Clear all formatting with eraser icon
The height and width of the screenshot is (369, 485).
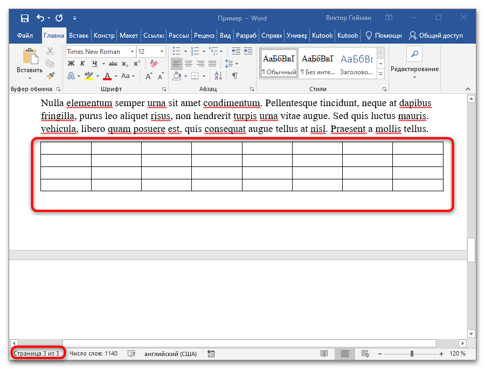(154, 64)
